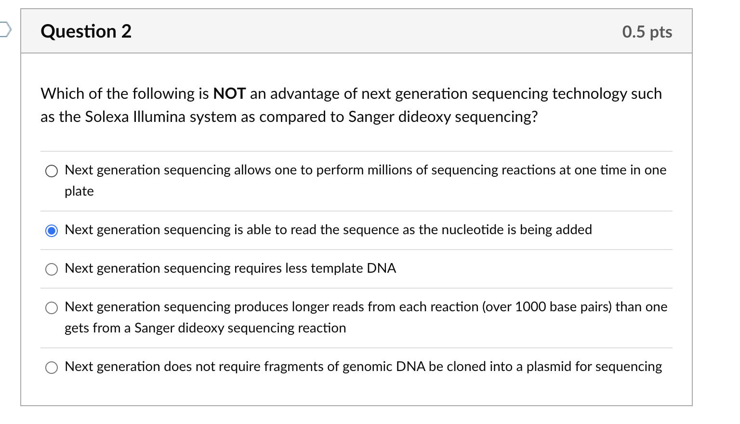Screen dimensions: 740x424
Task: Click the partial hexagonal icon at screen edge
Action: [4, 30]
